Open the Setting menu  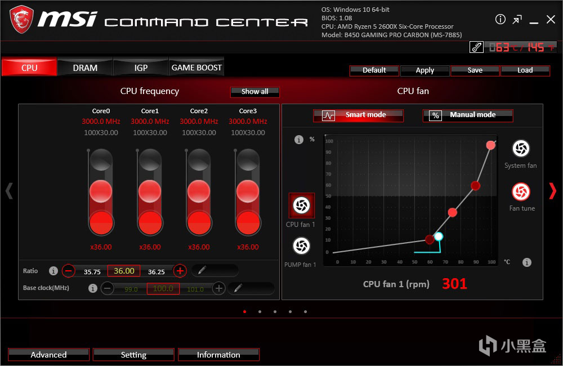point(133,355)
